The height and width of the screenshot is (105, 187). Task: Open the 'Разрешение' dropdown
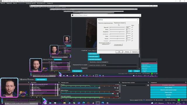[113, 68]
